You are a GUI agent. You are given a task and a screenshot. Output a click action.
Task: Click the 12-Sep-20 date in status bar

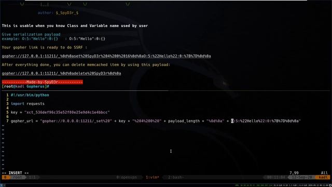click(302, 177)
